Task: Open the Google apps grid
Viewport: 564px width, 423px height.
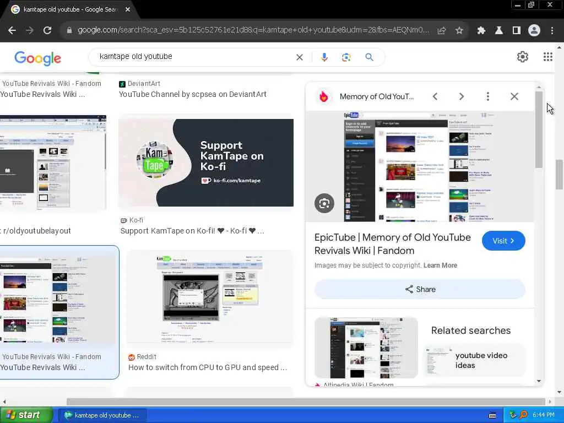Action: coord(548,57)
